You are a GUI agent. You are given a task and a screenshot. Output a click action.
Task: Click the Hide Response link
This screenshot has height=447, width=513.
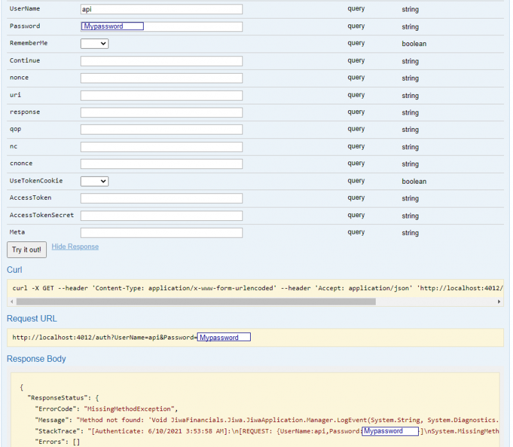75,247
